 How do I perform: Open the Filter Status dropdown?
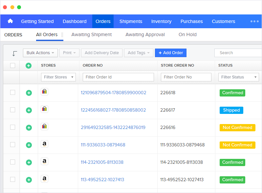(238, 77)
